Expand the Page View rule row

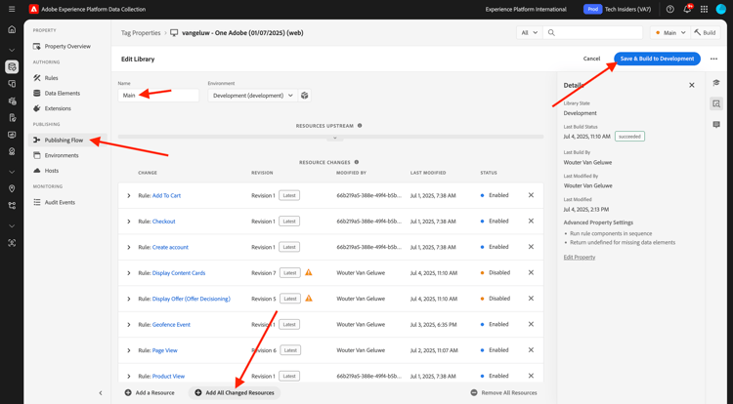point(129,350)
